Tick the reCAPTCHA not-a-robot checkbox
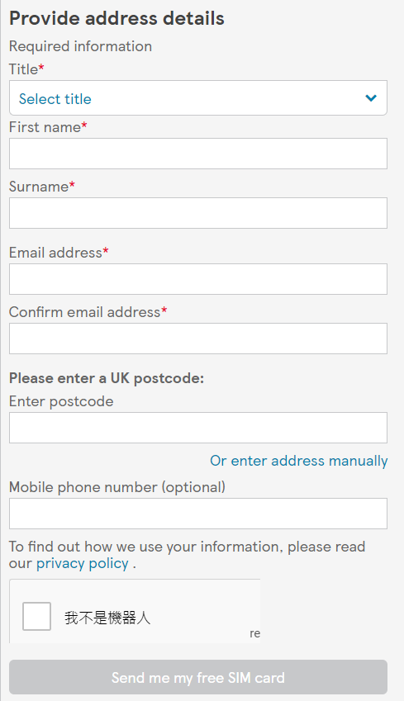This screenshot has height=701, width=404. coord(36,616)
